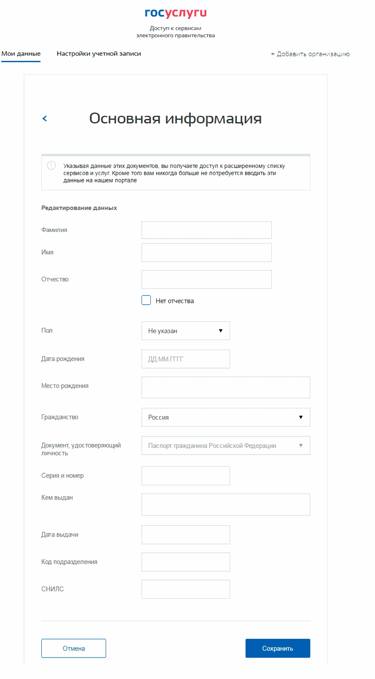375x679 pixels.
Task: Click the Кем выдан text area
Action: [226, 504]
